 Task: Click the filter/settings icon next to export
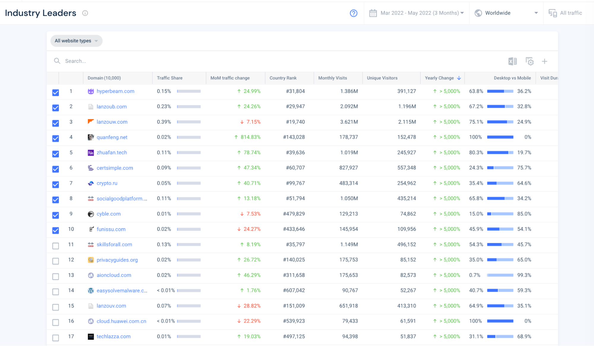click(529, 61)
